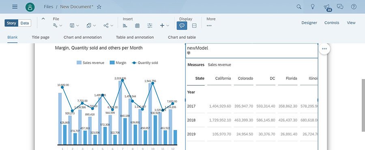365x150 pixels.
Task: Click the Sales revenue measure label in table
Action: 219,65
